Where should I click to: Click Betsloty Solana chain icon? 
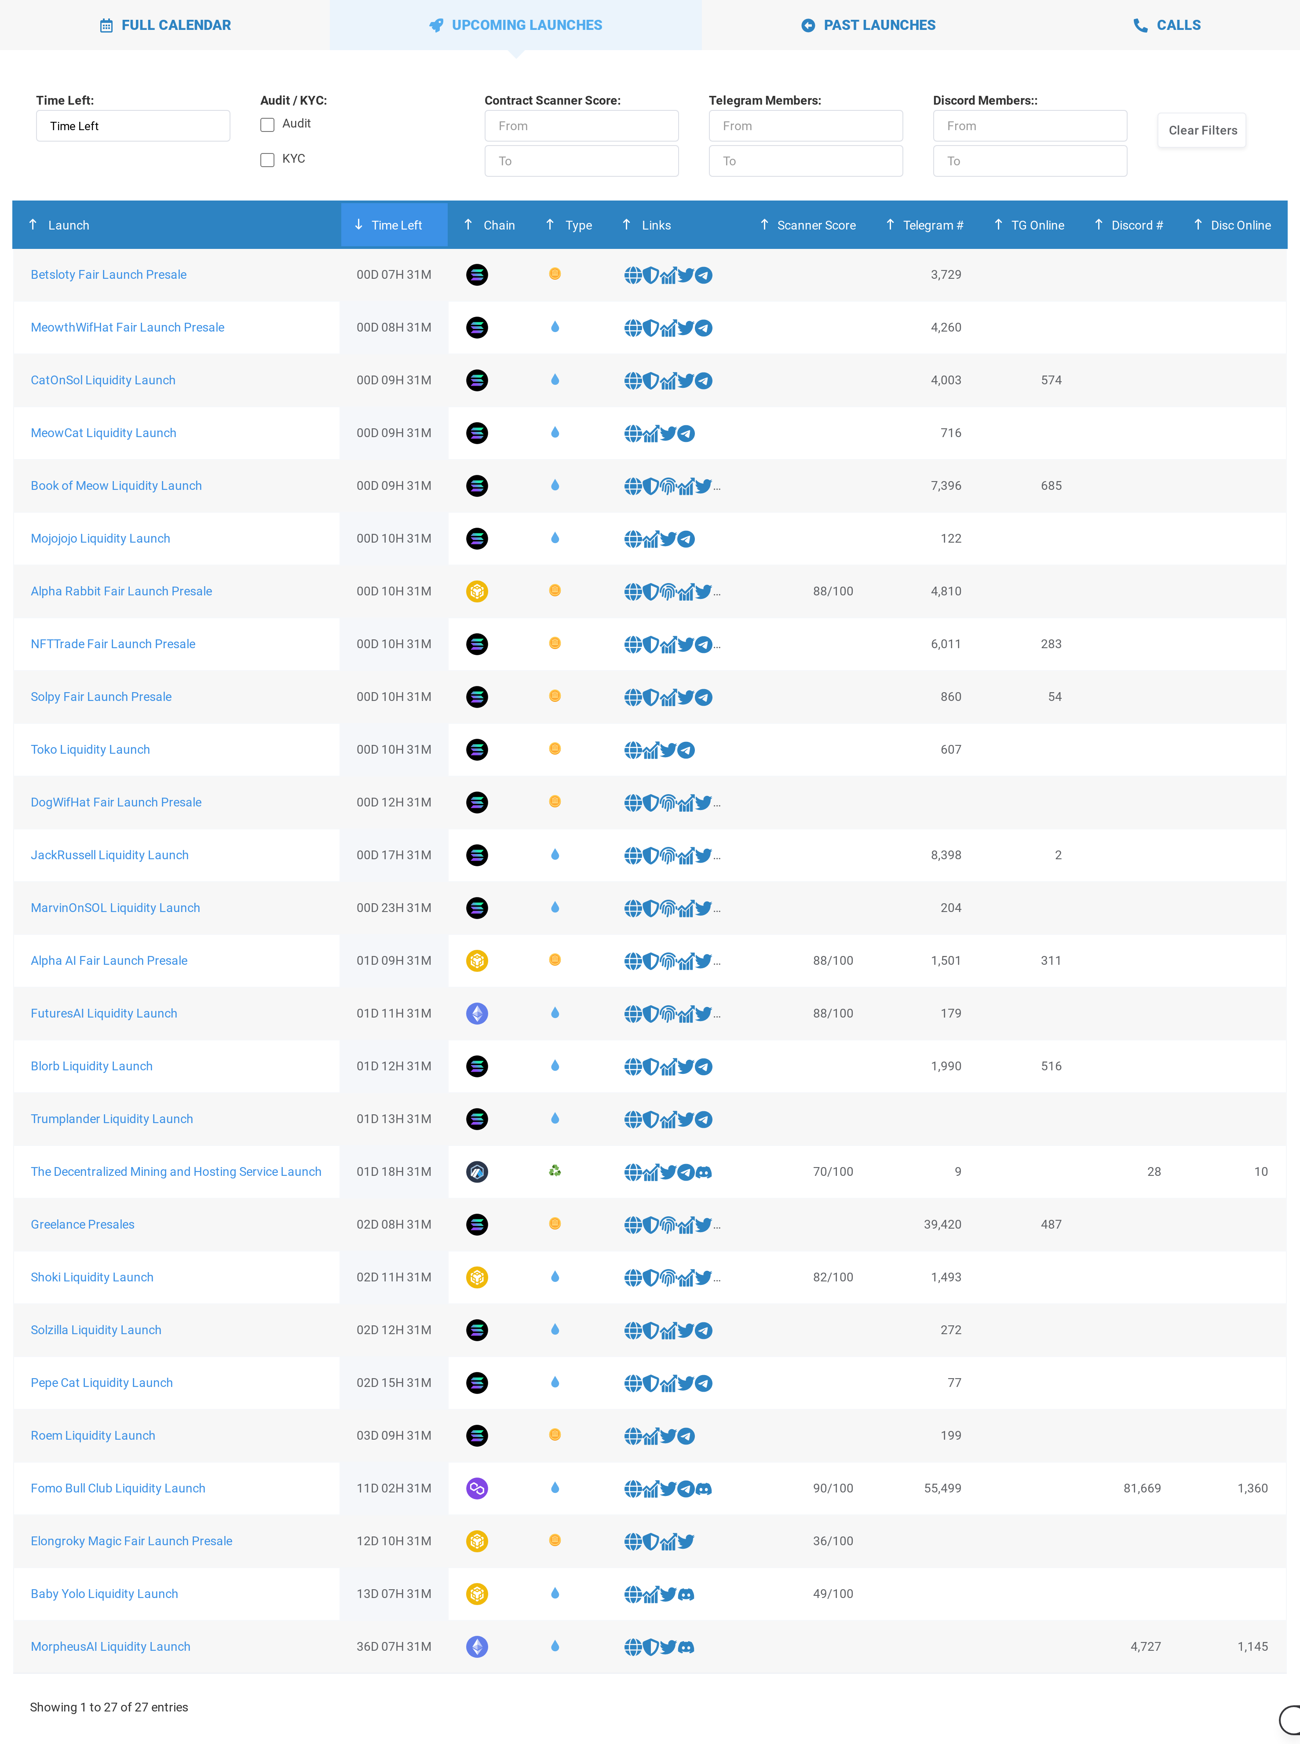pyautogui.click(x=477, y=274)
